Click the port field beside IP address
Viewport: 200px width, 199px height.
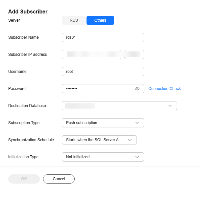(x=134, y=55)
